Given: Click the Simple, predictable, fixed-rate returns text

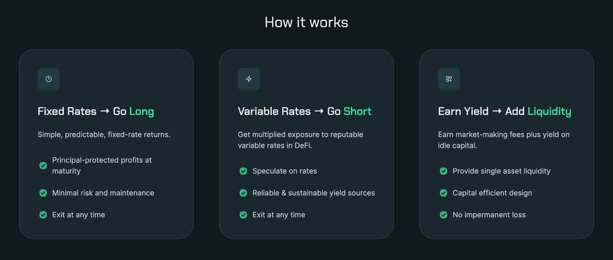Looking at the screenshot, I should (104, 135).
